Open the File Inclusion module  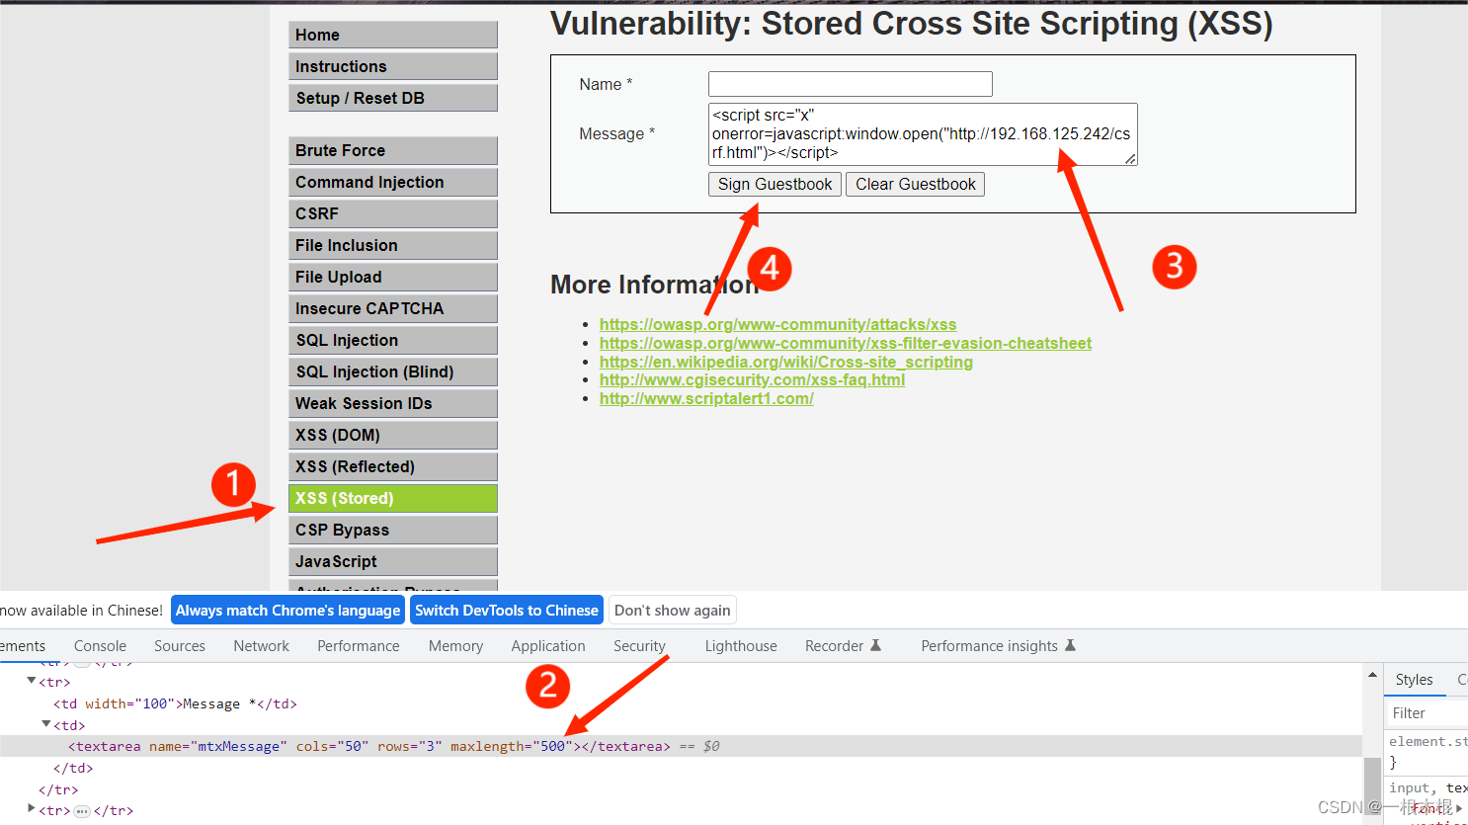[x=393, y=245]
